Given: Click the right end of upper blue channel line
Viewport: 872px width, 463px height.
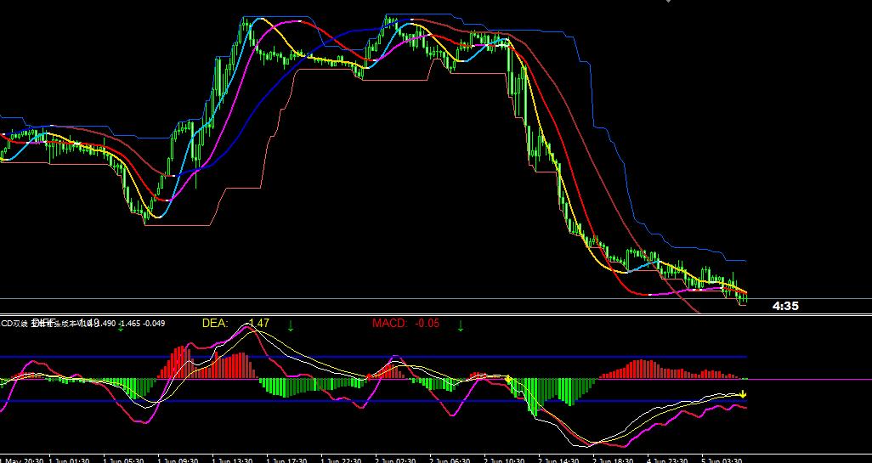Looking at the screenshot, I should [x=745, y=261].
